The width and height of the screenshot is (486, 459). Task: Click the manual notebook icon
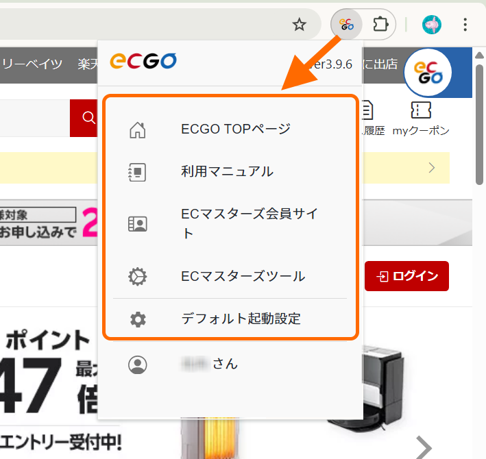[x=138, y=172]
